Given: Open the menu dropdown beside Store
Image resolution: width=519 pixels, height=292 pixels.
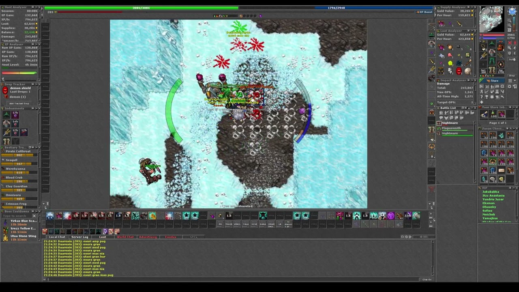Looking at the screenshot, I should coord(512,80).
